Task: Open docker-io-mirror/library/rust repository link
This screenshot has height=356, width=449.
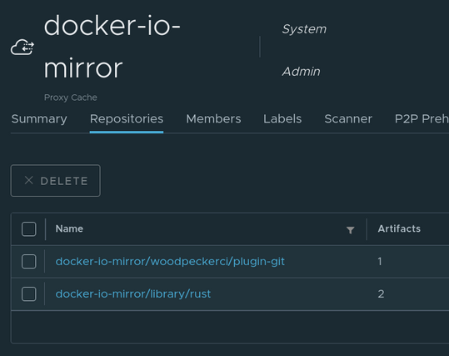Action: click(x=133, y=293)
